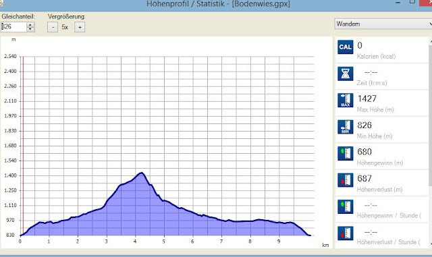Click the Gleichanteil input field
Viewport: 432px width, 257px height.
[13, 27]
